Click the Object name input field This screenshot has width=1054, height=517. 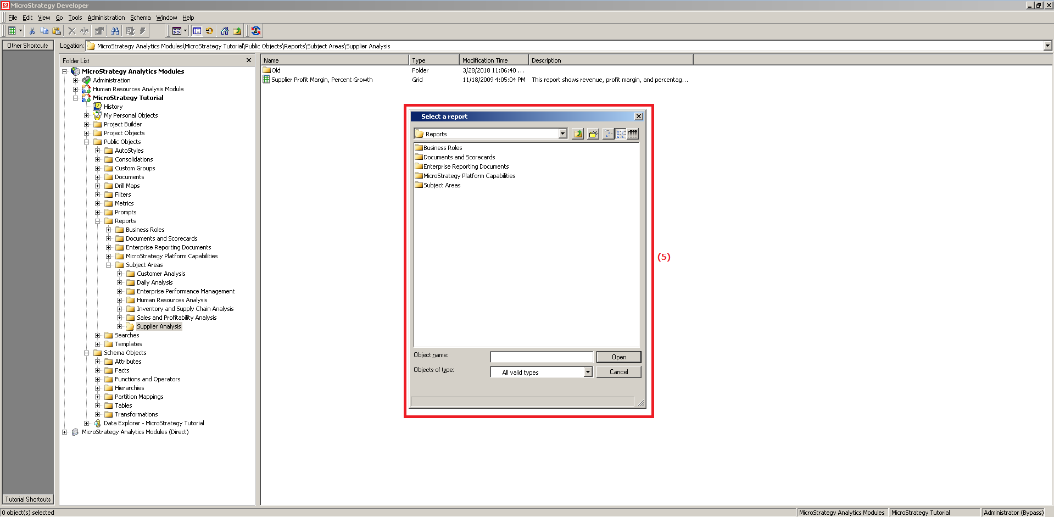541,357
